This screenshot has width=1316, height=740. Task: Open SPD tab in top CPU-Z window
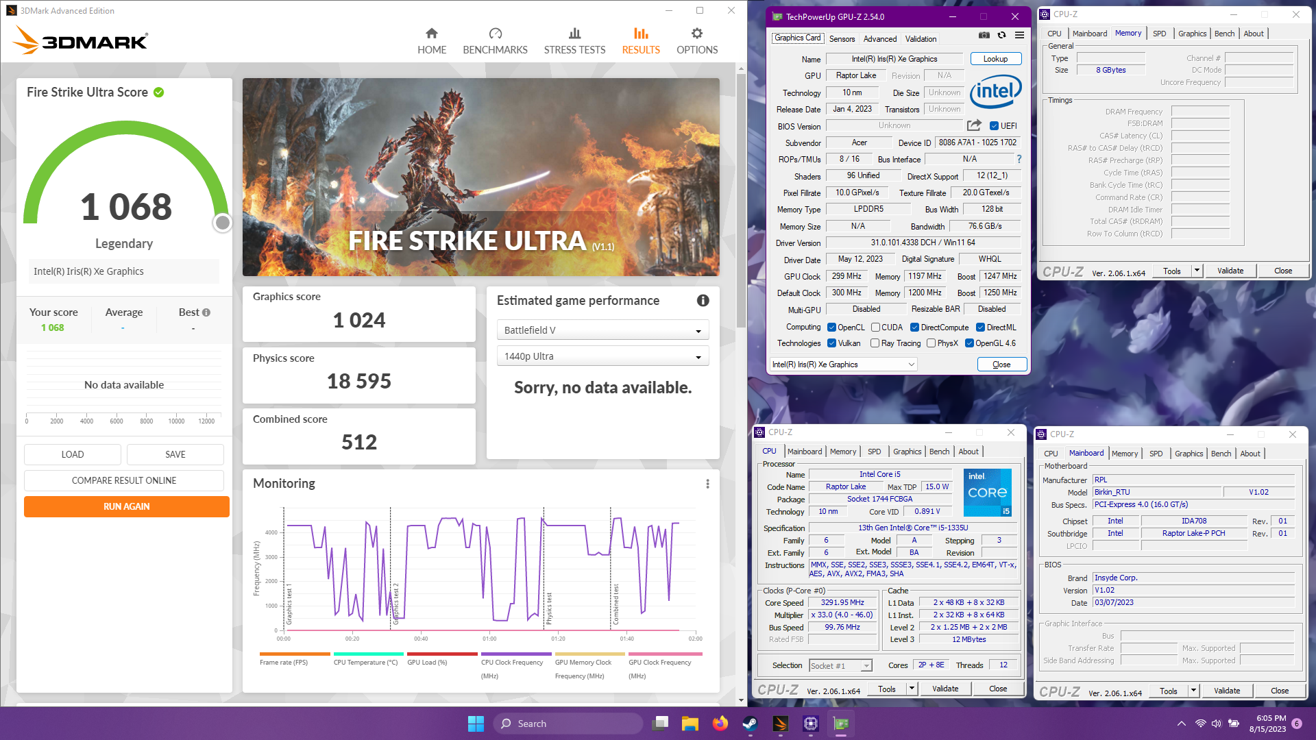click(x=1159, y=34)
